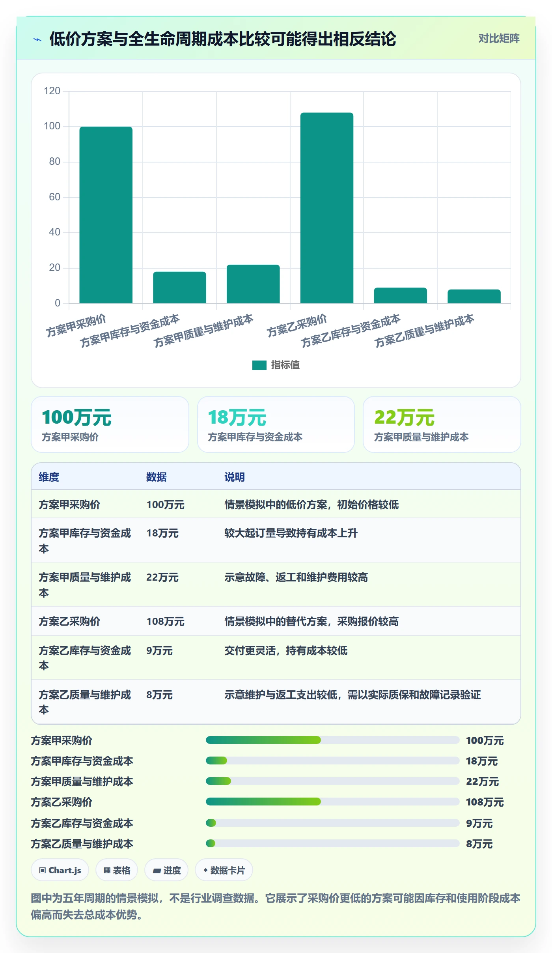This screenshot has height=953, width=552.
Task: Click the Chart.js tag chip
Action: pos(60,870)
